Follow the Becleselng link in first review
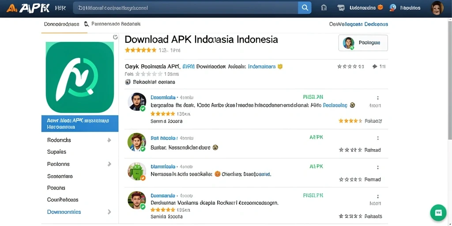452x226 pixels. [x=335, y=105]
